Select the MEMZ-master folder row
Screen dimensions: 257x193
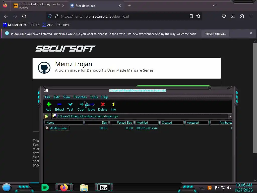coord(138,128)
